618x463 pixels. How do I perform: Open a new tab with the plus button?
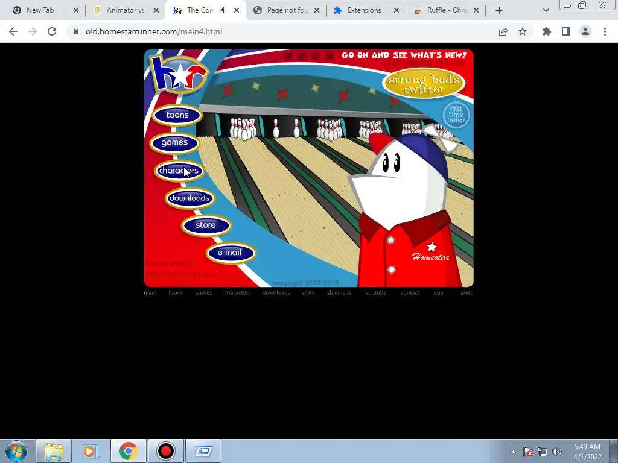point(499,10)
